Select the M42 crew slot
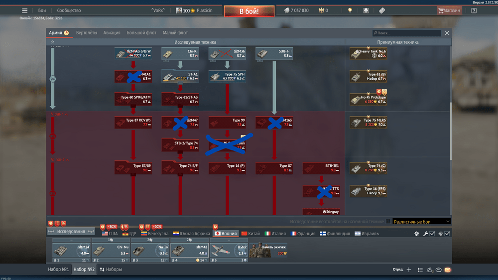The width and height of the screenshot is (498, 280). click(190, 251)
